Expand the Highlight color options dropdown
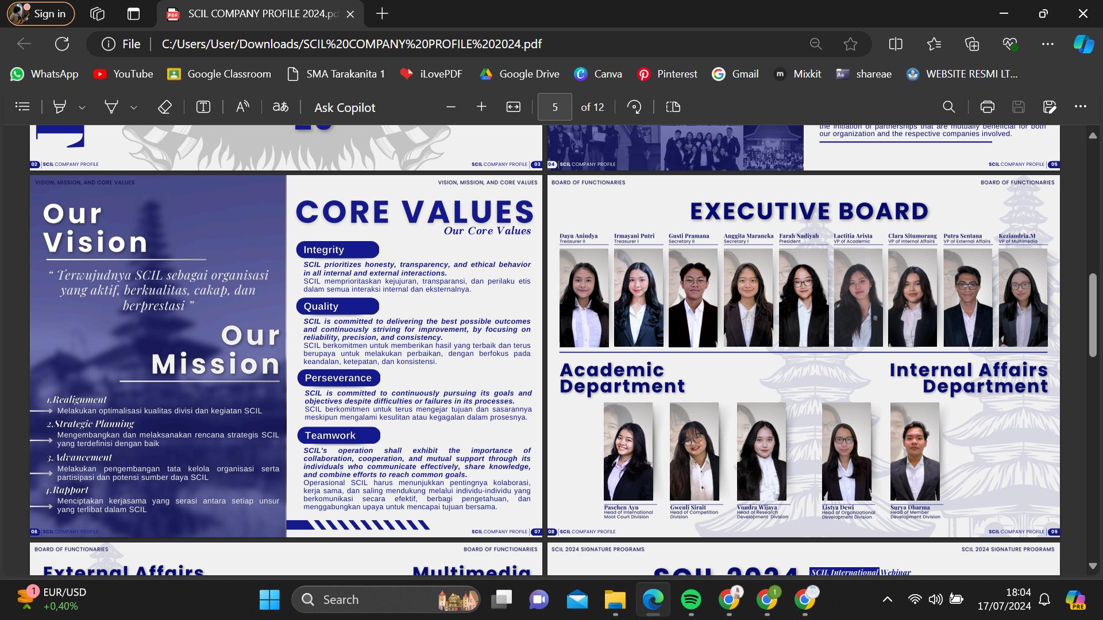The height and width of the screenshot is (620, 1103). (x=82, y=107)
